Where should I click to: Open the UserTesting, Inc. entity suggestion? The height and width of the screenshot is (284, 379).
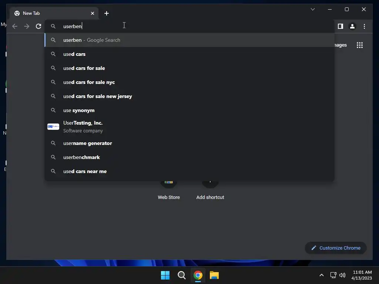coord(190,126)
